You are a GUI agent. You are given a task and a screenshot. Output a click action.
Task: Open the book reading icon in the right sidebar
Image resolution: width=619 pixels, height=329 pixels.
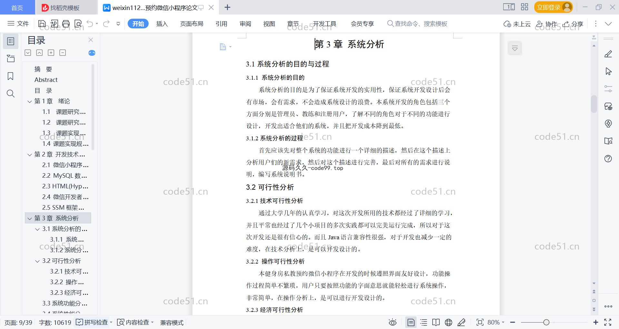[x=608, y=141]
